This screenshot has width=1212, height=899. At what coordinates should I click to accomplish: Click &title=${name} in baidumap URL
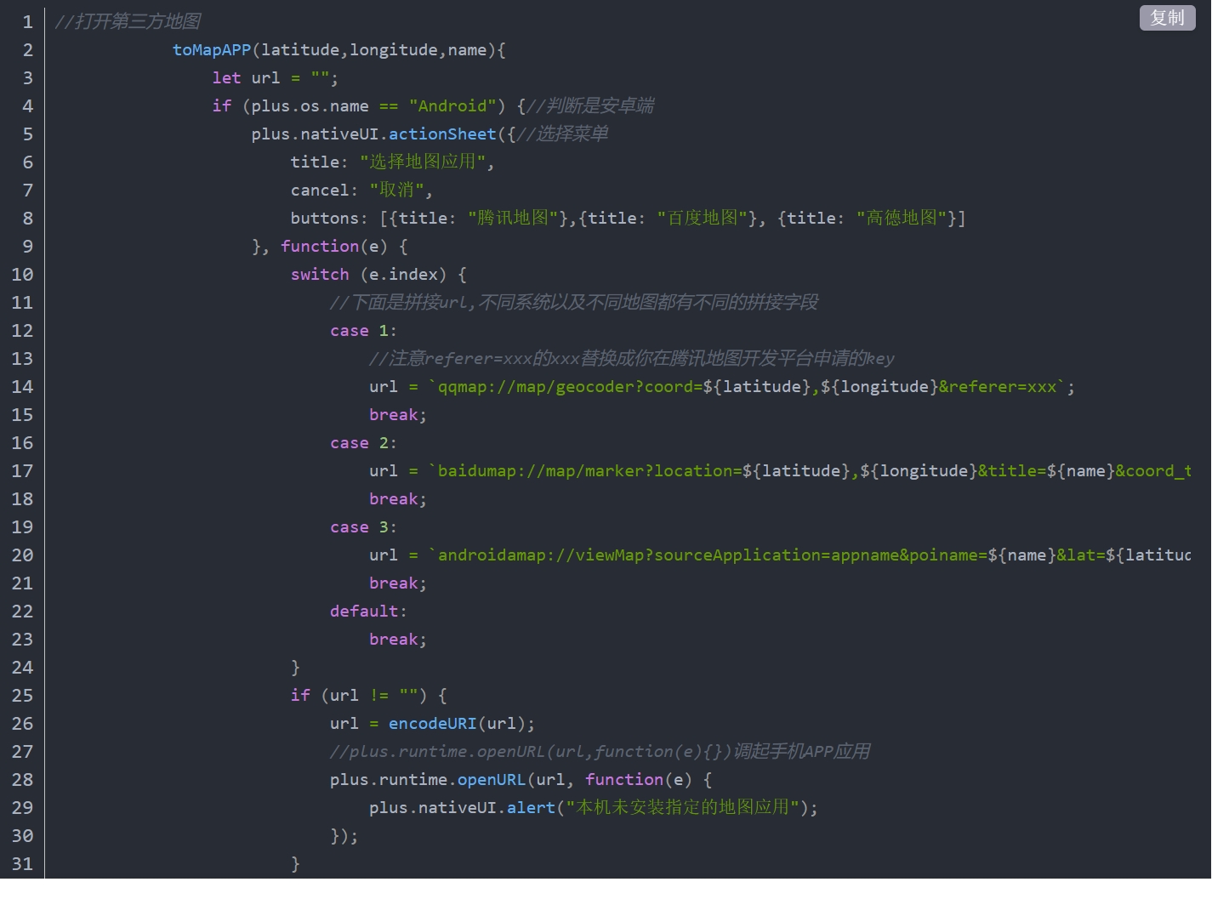[1046, 470]
